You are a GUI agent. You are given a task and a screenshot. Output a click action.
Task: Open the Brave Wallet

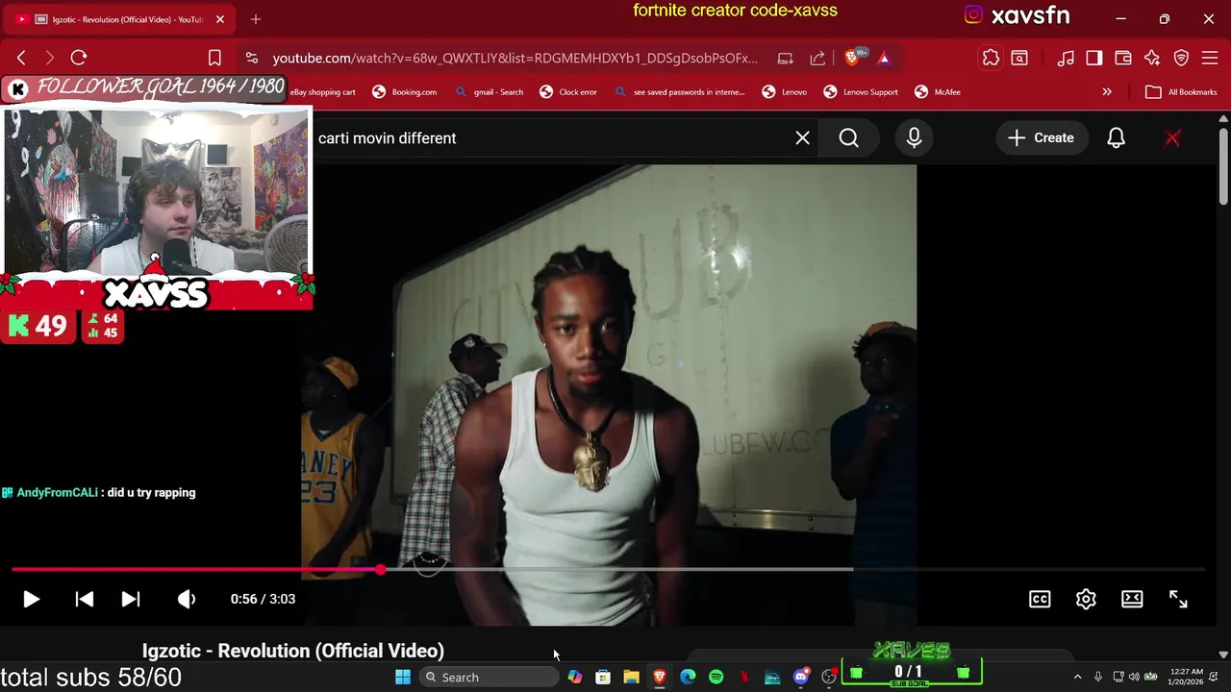pyautogui.click(x=1123, y=58)
